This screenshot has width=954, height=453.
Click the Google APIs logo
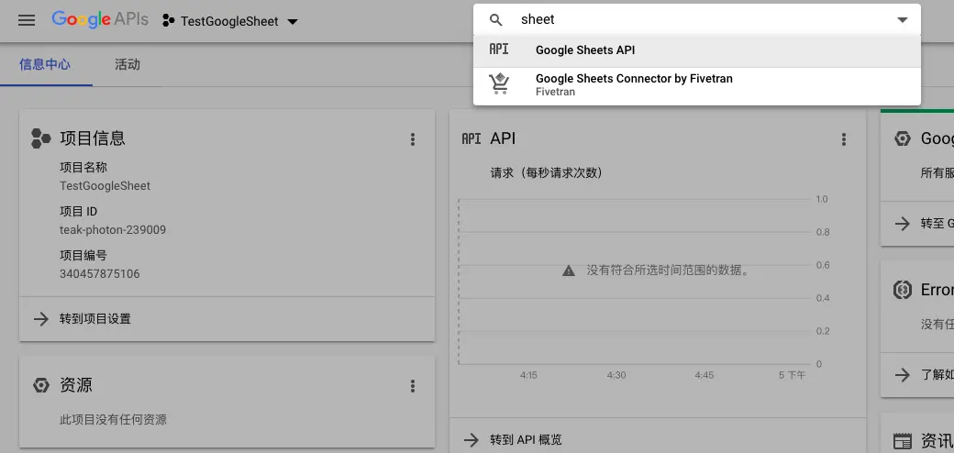point(100,19)
